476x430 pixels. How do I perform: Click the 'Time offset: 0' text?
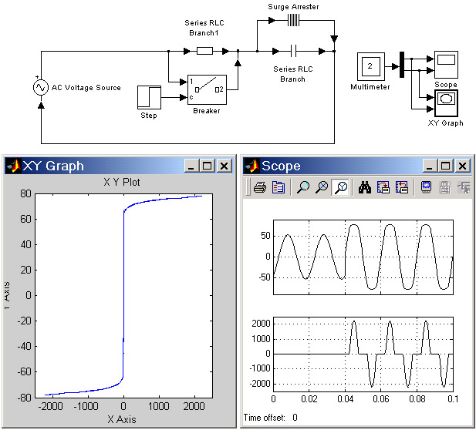271,418
